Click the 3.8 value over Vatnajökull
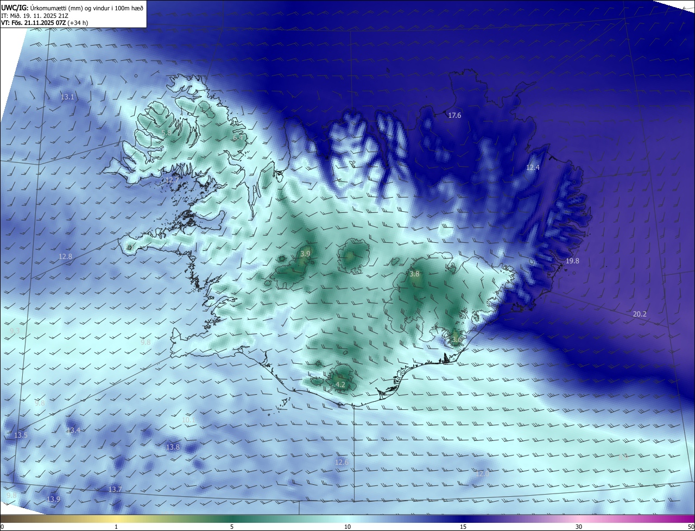Image resolution: width=695 pixels, height=531 pixels. coord(414,274)
